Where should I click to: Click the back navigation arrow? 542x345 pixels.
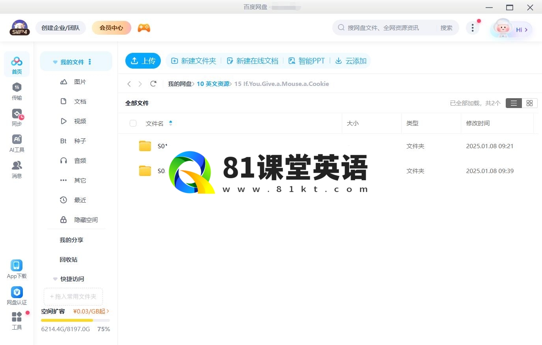tap(129, 84)
